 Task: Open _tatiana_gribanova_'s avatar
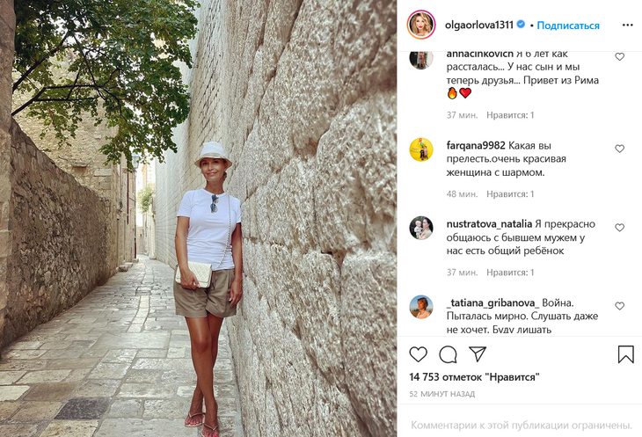(421, 307)
